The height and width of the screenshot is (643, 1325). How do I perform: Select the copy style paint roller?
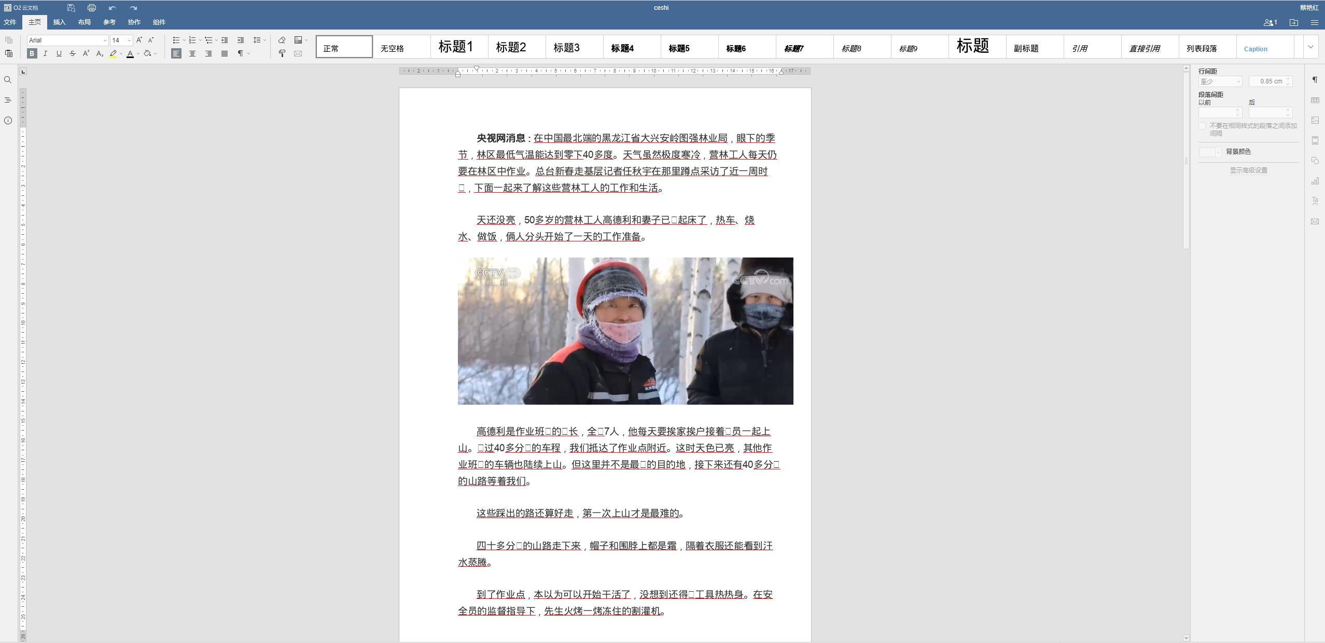[282, 53]
